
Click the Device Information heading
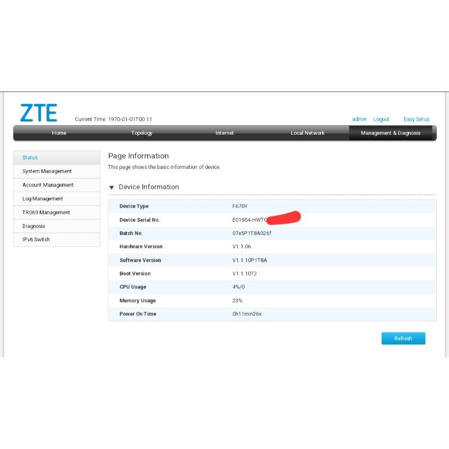(149, 187)
